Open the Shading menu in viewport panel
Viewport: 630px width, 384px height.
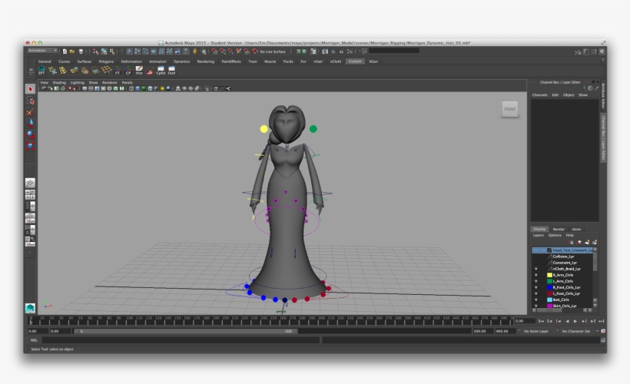pyautogui.click(x=59, y=82)
